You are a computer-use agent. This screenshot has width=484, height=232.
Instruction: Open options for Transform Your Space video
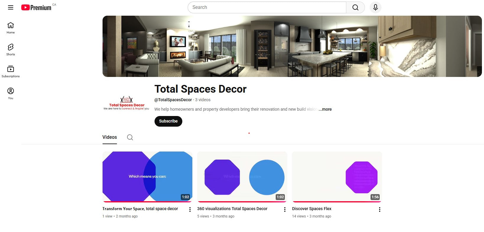(190, 210)
